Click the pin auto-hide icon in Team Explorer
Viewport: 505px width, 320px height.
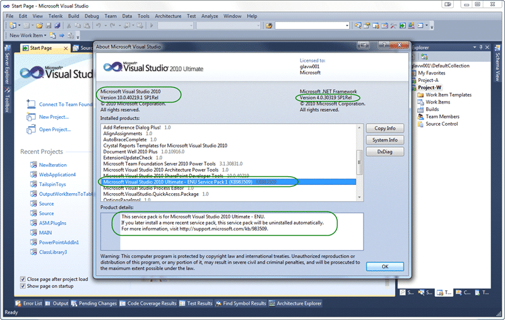point(481,47)
